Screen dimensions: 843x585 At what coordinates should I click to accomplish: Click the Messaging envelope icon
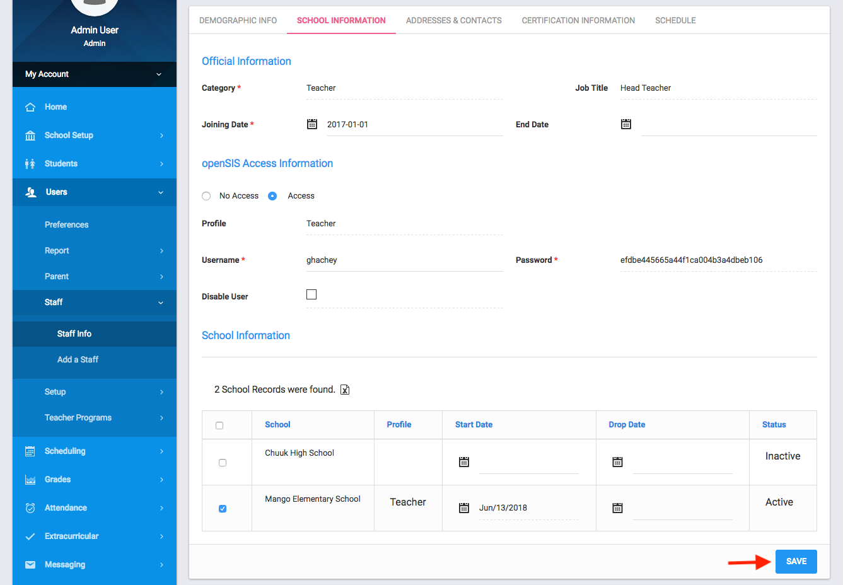[30, 565]
